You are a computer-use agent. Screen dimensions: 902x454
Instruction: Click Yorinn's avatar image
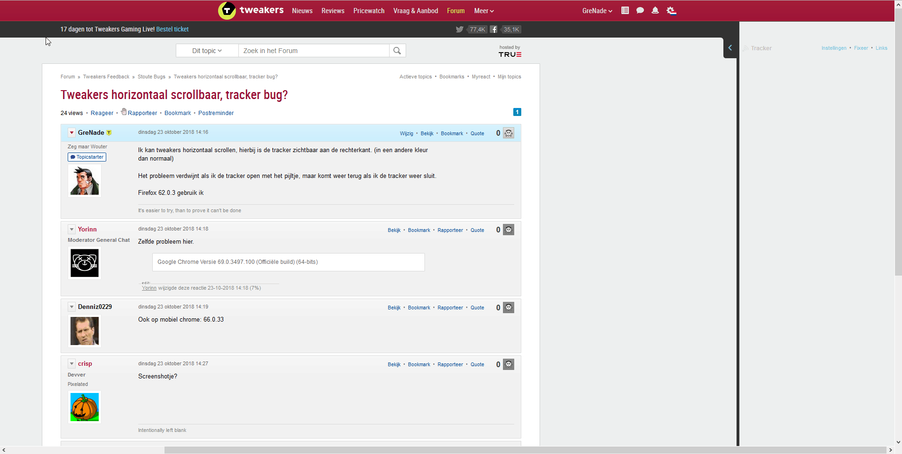pos(85,263)
